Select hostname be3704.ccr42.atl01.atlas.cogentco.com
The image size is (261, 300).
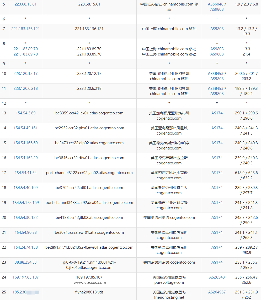(x=89, y=188)
